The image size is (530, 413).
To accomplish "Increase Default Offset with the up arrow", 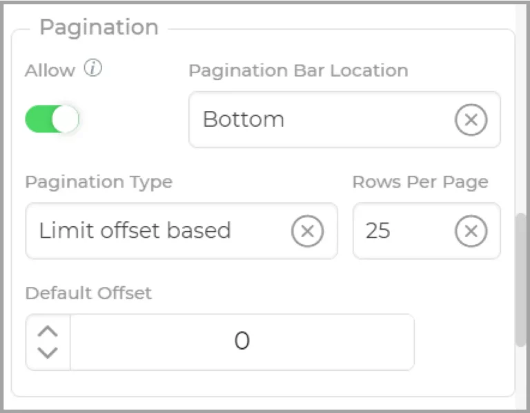I will [x=48, y=331].
